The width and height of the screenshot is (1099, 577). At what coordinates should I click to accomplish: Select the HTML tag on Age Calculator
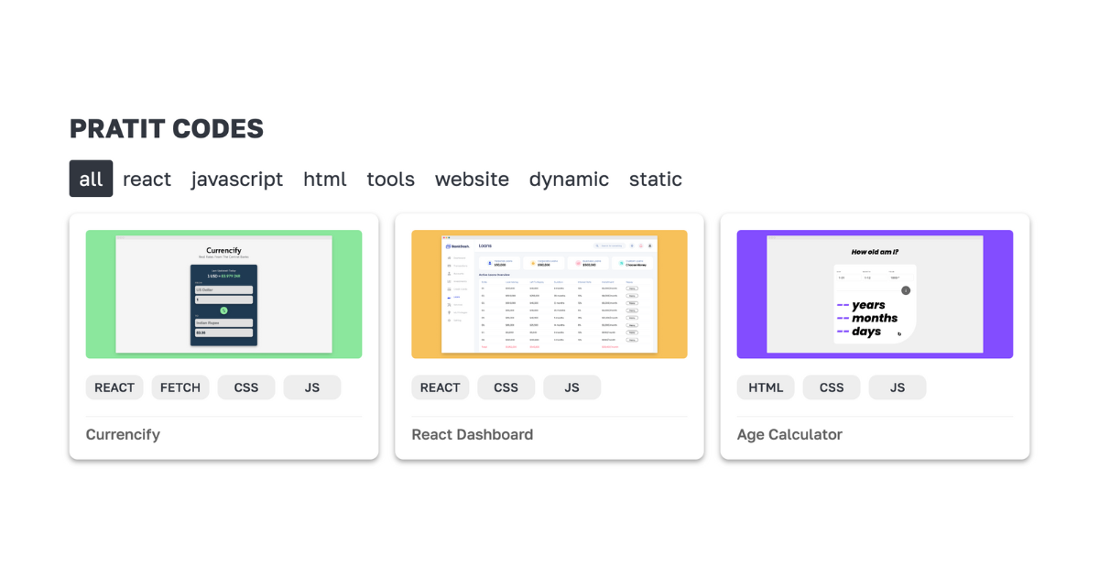(x=766, y=387)
